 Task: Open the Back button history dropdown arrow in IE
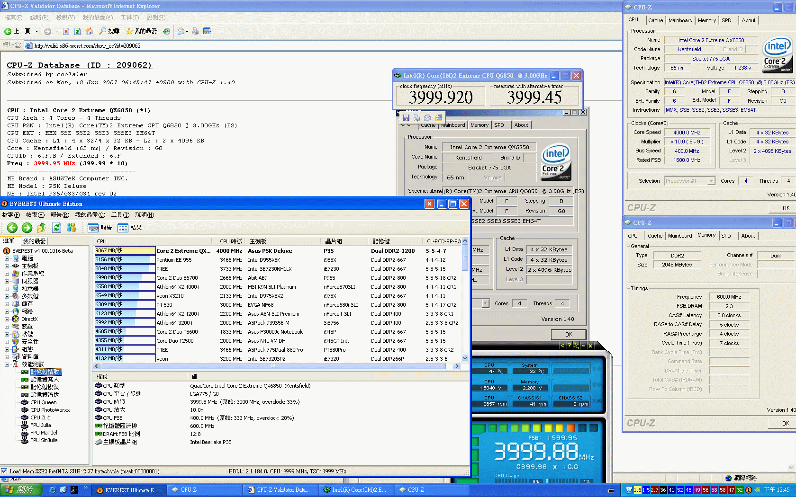(36, 32)
